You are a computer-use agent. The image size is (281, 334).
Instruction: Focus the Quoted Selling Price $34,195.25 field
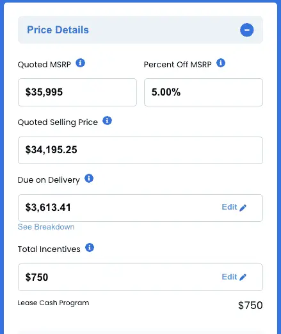tap(140, 150)
